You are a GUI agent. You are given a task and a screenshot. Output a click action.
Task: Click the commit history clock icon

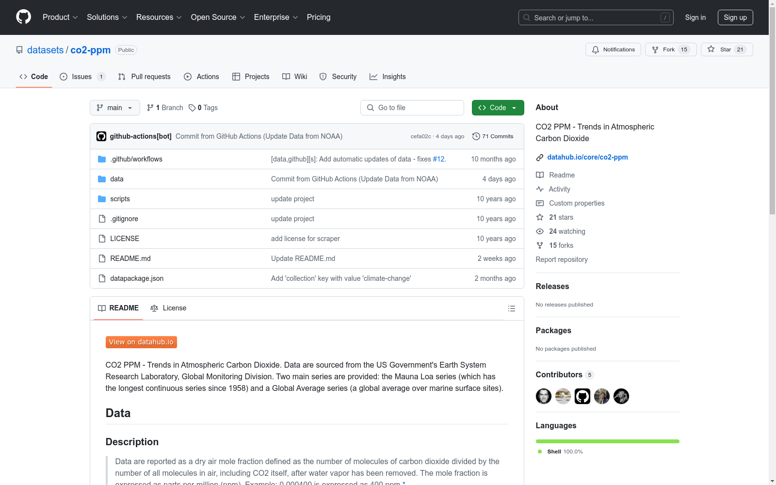click(x=476, y=136)
